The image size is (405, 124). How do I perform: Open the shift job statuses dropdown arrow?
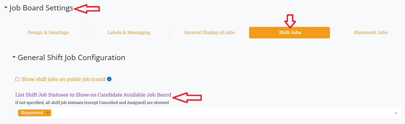coord(396,113)
